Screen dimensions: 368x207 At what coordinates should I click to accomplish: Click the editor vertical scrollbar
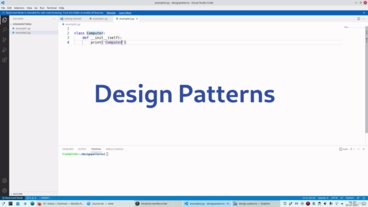coord(366,80)
